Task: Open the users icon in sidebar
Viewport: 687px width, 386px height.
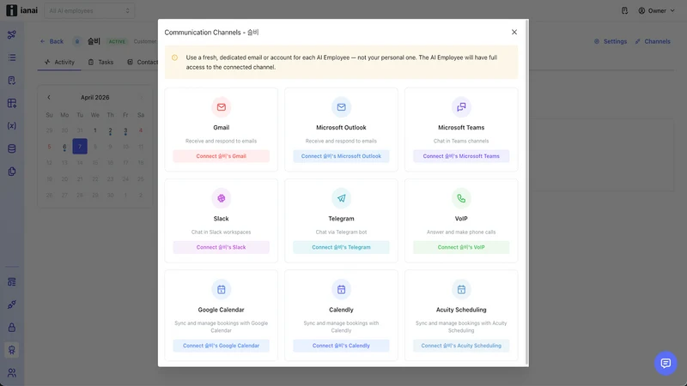Action: pos(12,373)
